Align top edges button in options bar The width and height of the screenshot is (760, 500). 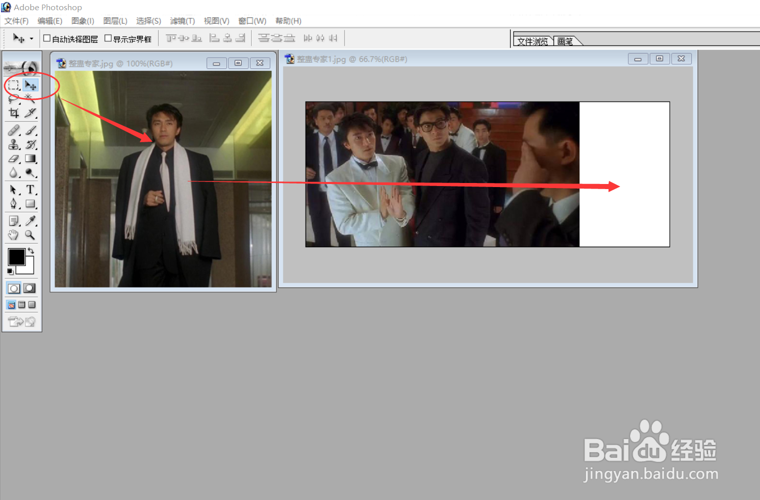[171, 38]
